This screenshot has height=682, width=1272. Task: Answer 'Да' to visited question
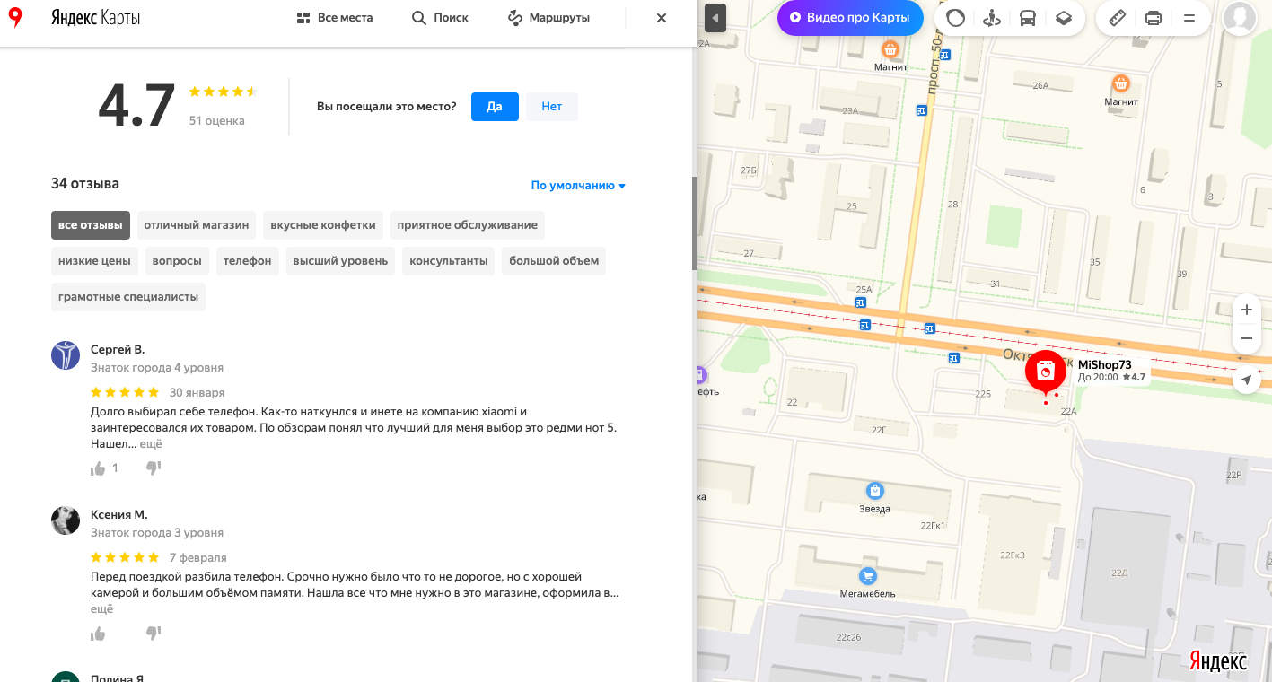495,106
